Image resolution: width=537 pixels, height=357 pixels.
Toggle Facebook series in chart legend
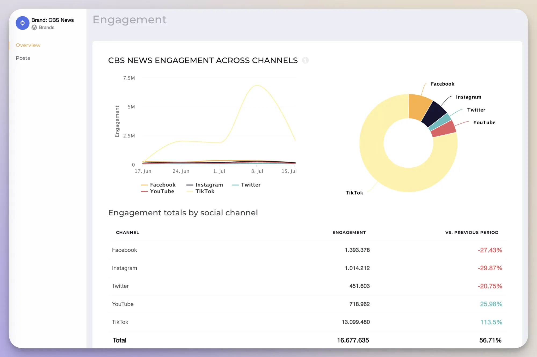click(x=158, y=185)
